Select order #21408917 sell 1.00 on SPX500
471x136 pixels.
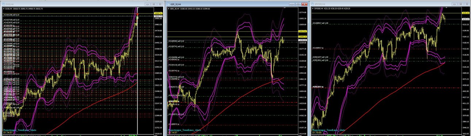tap(321, 23)
